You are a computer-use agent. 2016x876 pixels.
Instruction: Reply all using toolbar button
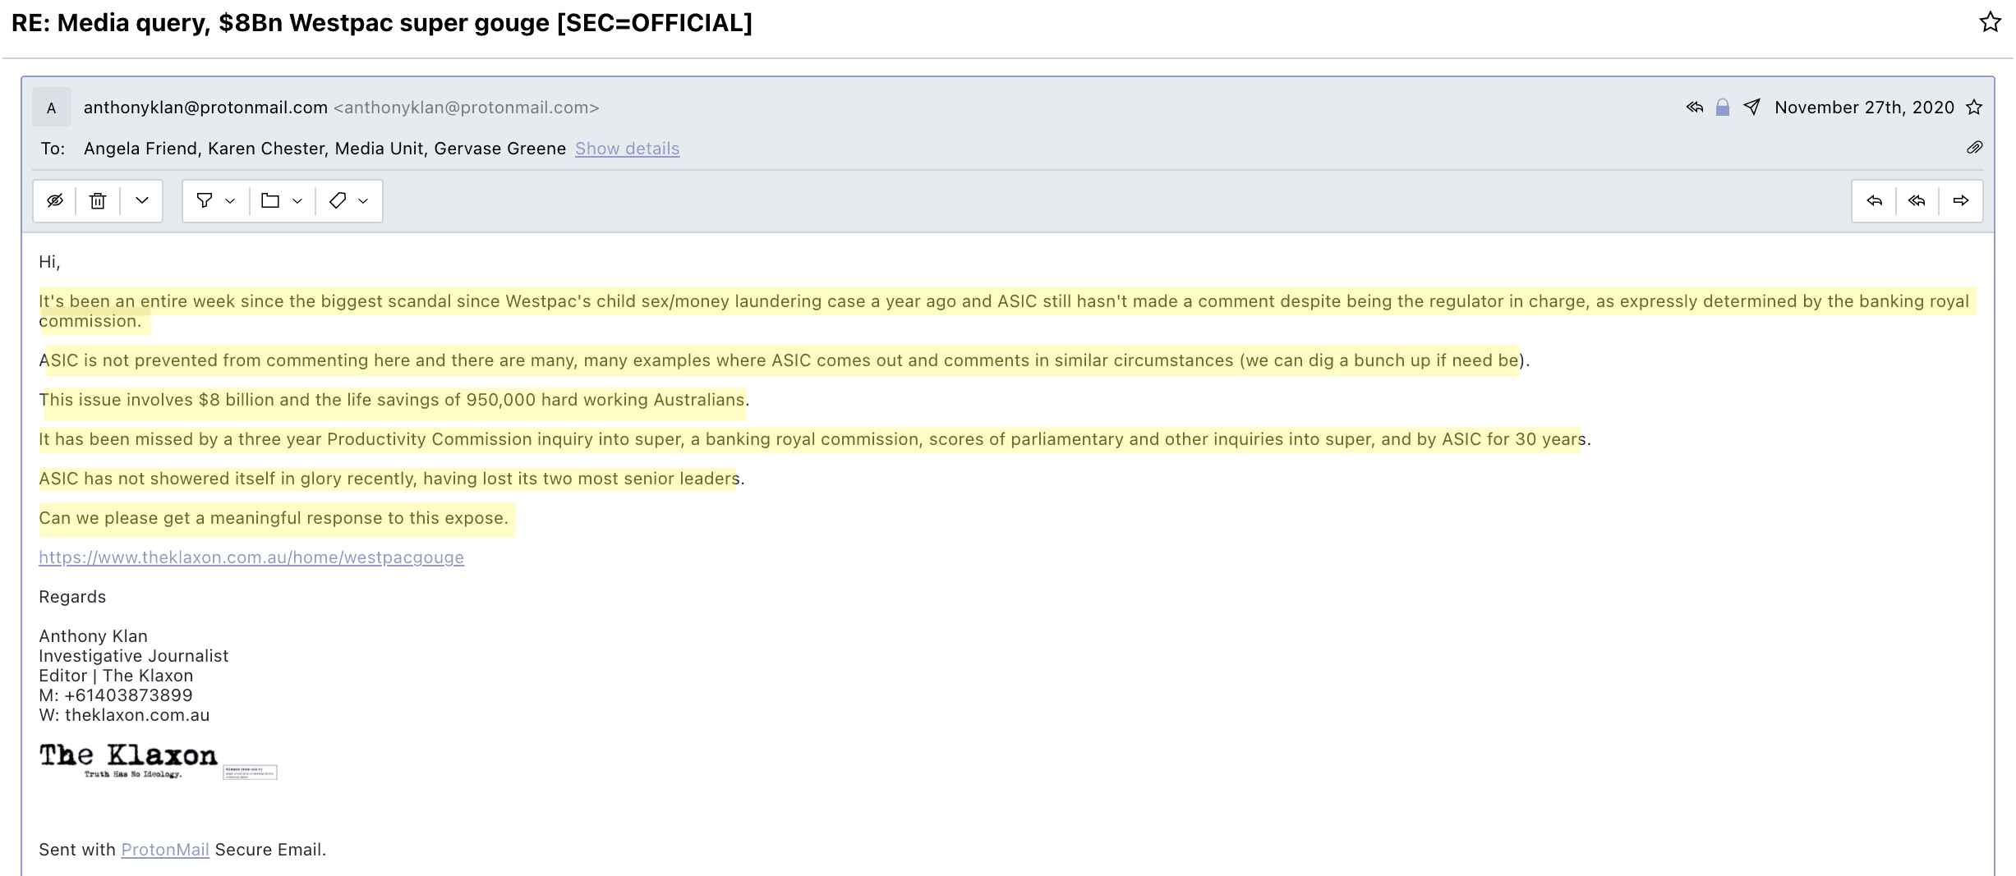1917,200
